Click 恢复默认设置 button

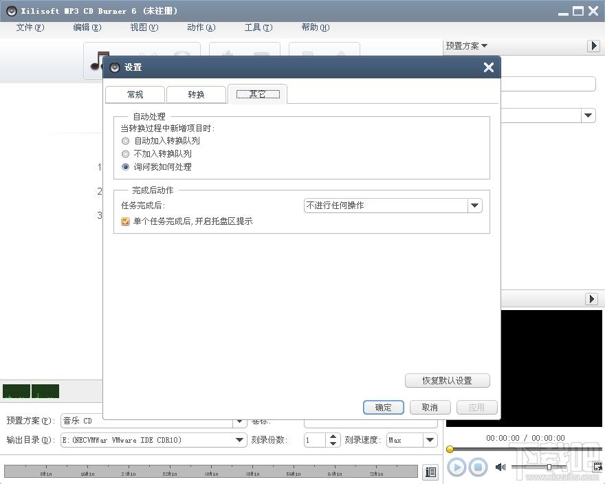coord(447,381)
